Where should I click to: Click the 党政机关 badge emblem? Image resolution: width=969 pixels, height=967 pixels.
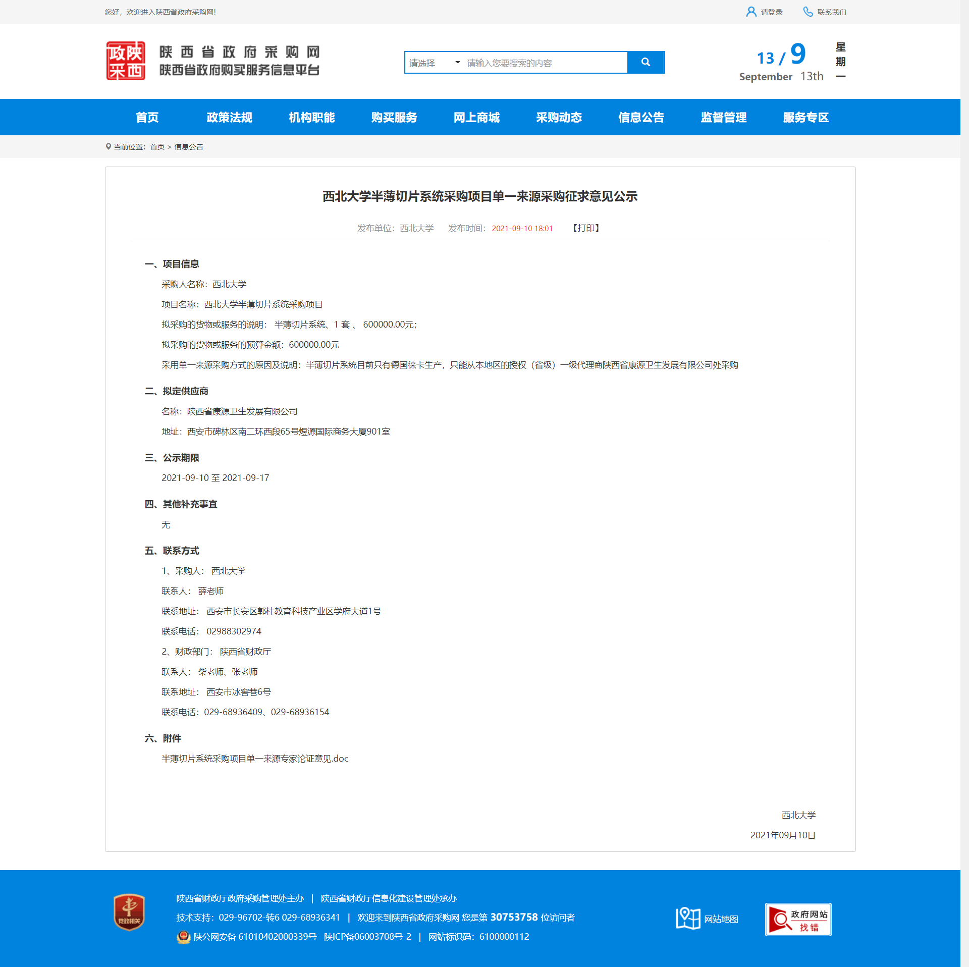click(129, 912)
